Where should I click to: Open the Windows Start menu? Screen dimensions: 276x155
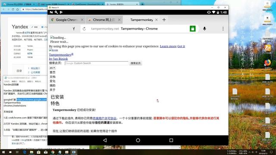coord(3,152)
